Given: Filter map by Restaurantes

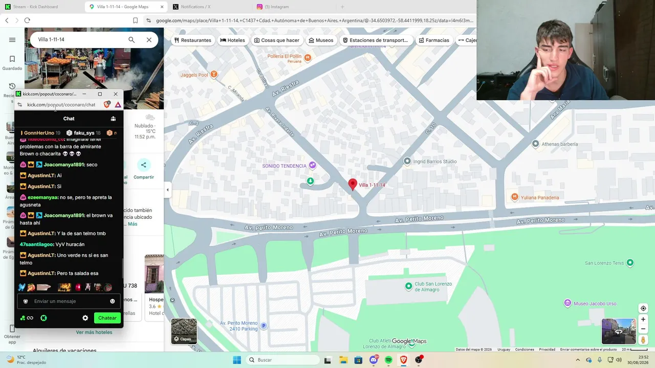Looking at the screenshot, I should (x=192, y=40).
